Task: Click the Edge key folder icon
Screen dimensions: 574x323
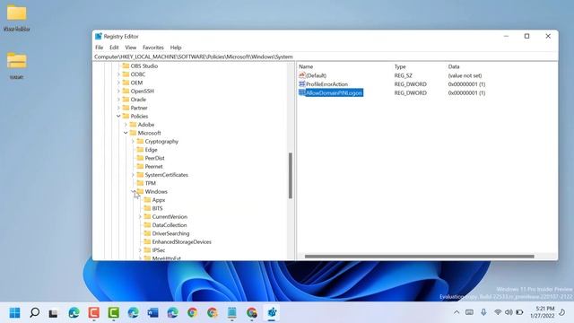Action: tap(140, 150)
